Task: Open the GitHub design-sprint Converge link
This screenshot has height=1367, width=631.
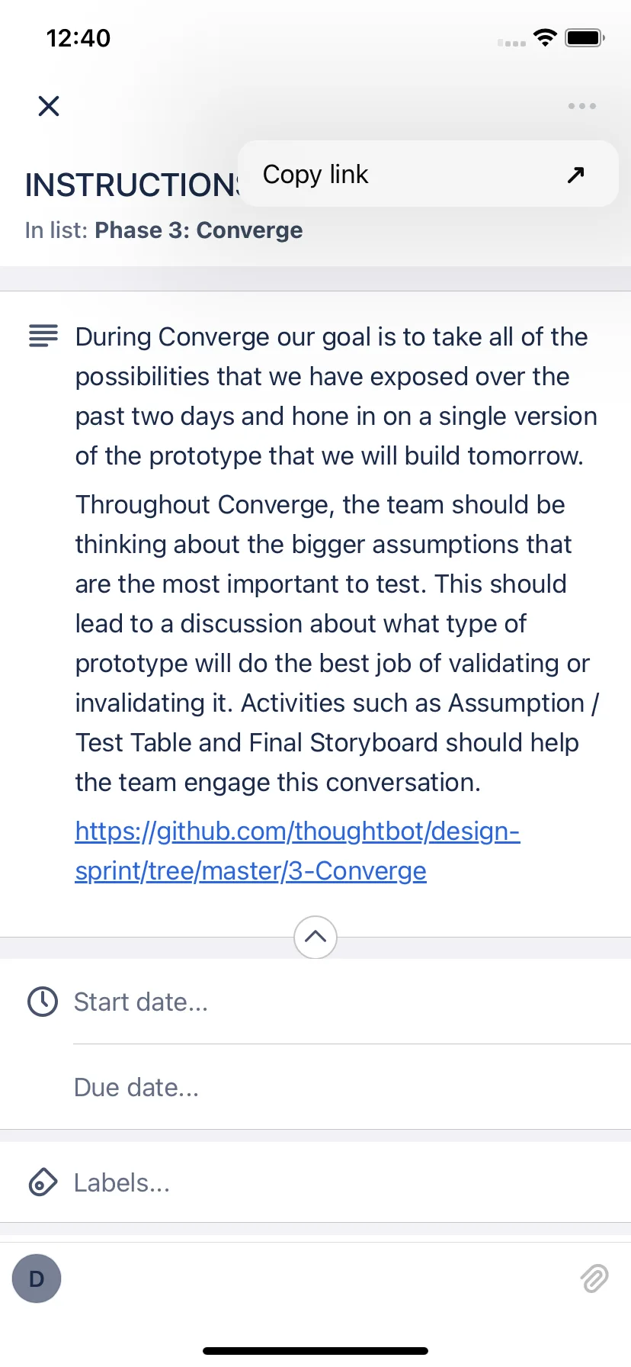Action: pos(297,851)
